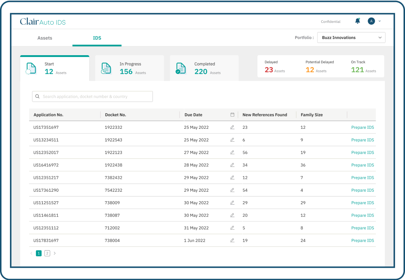Screen dimensions: 405x280
Task: Click the In Progress clock-document icon
Action: (106, 68)
